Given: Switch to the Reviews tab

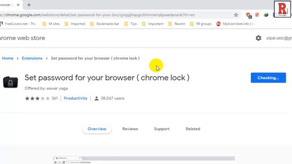Looking at the screenshot, I should point(130,129).
